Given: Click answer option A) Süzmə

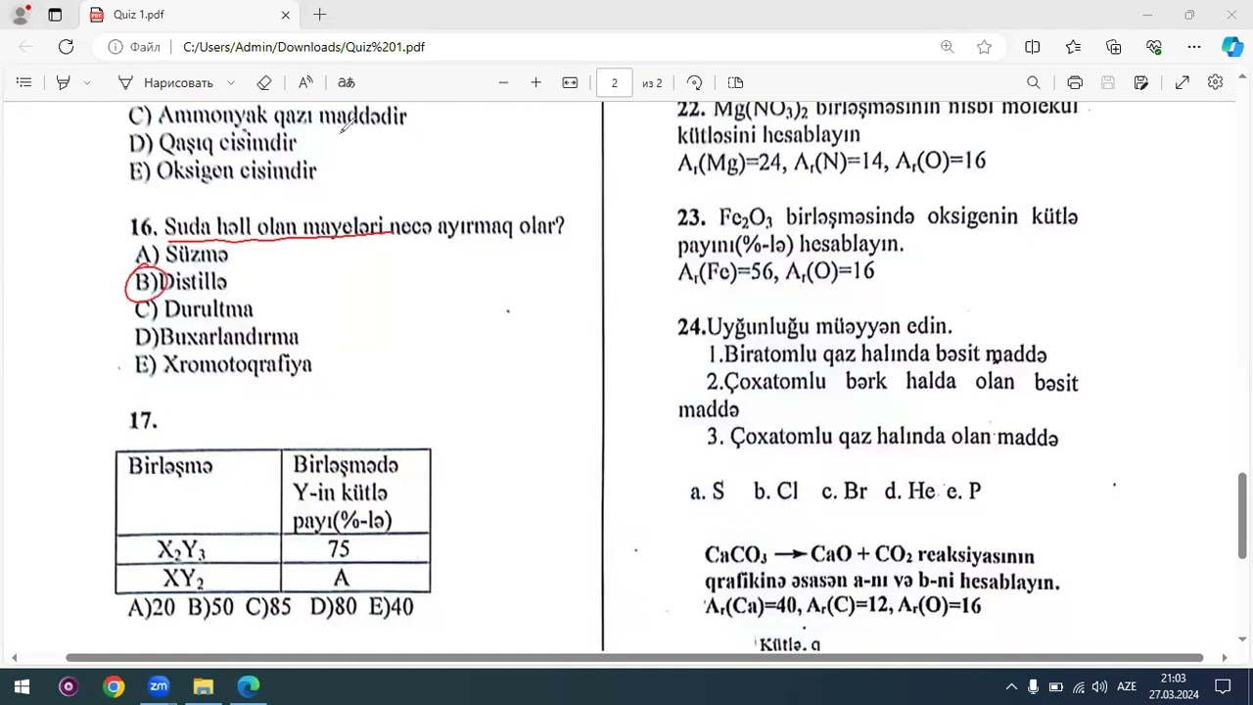Looking at the screenshot, I should [181, 255].
